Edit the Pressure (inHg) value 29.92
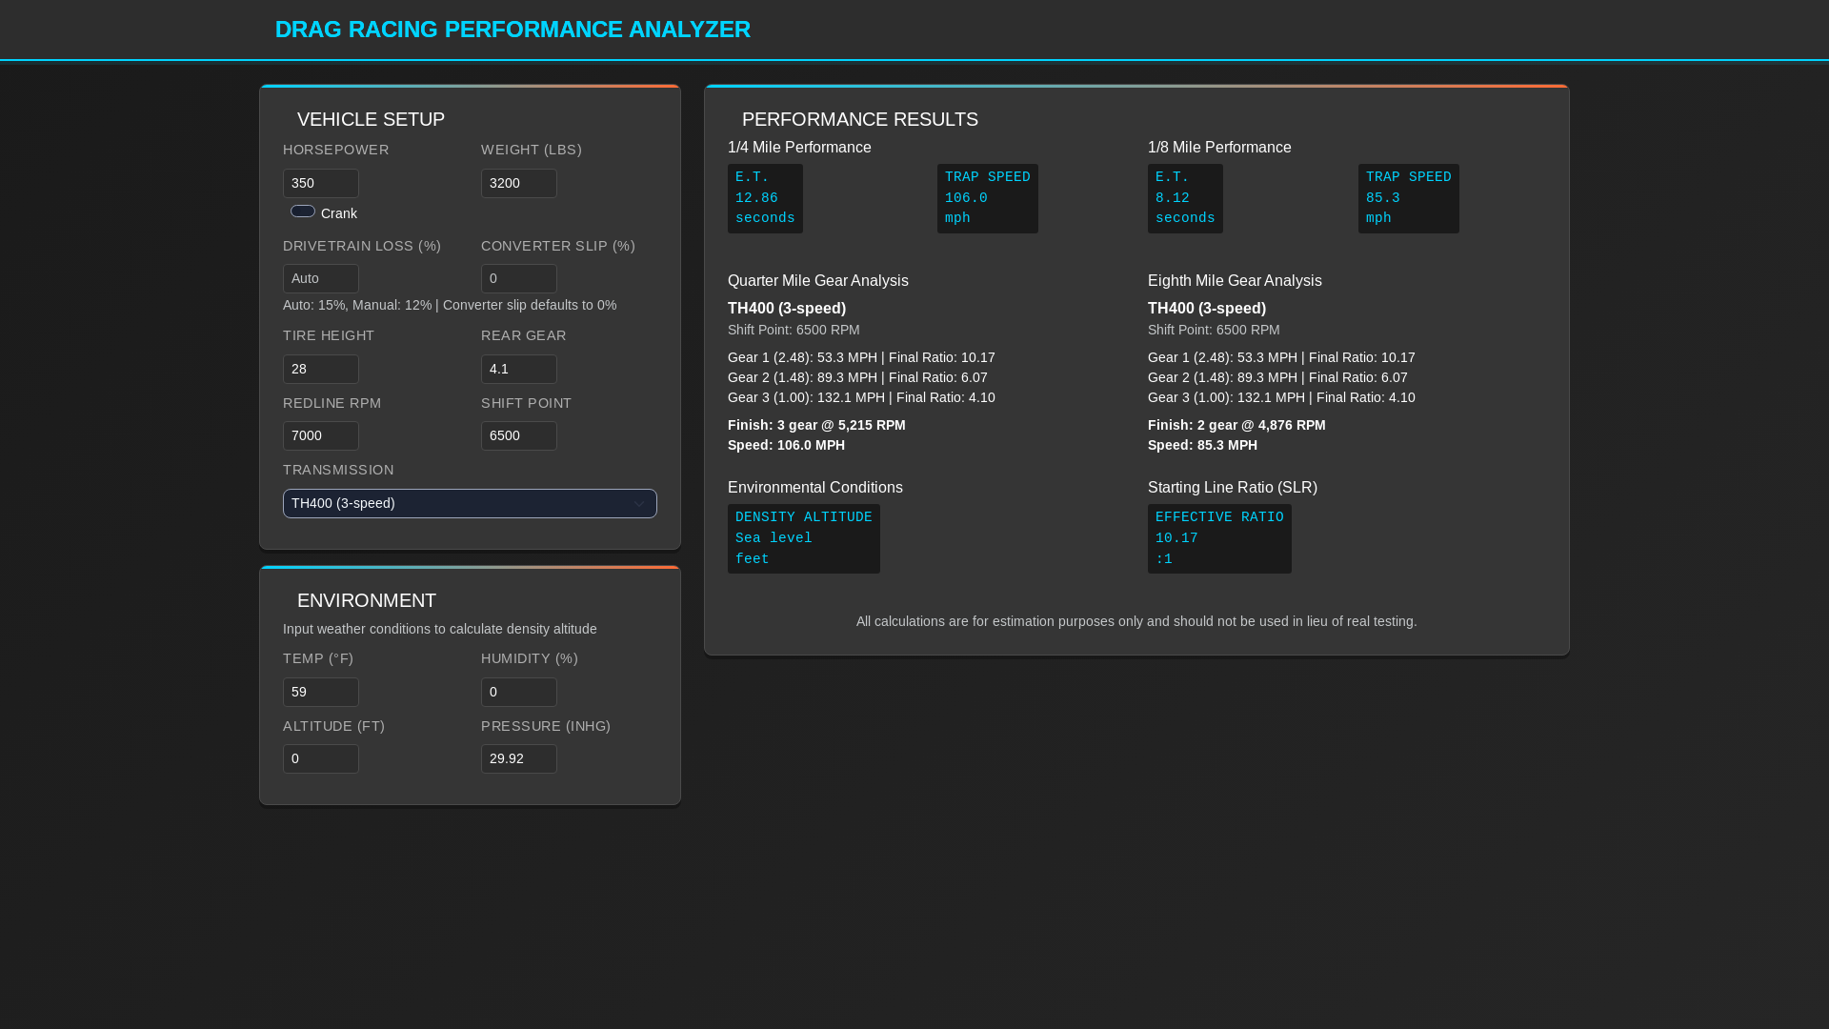The width and height of the screenshot is (1829, 1029). (519, 758)
